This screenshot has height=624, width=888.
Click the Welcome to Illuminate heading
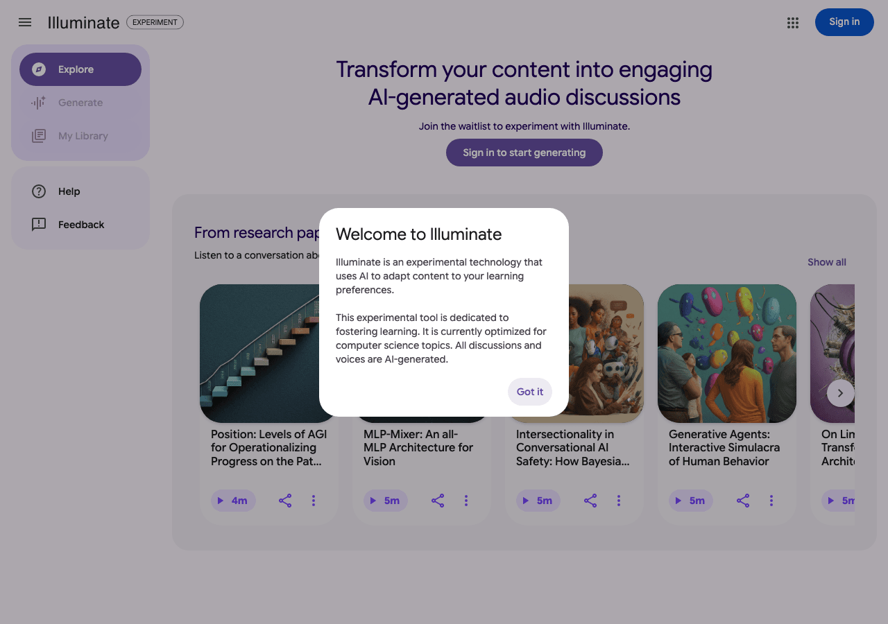click(419, 234)
